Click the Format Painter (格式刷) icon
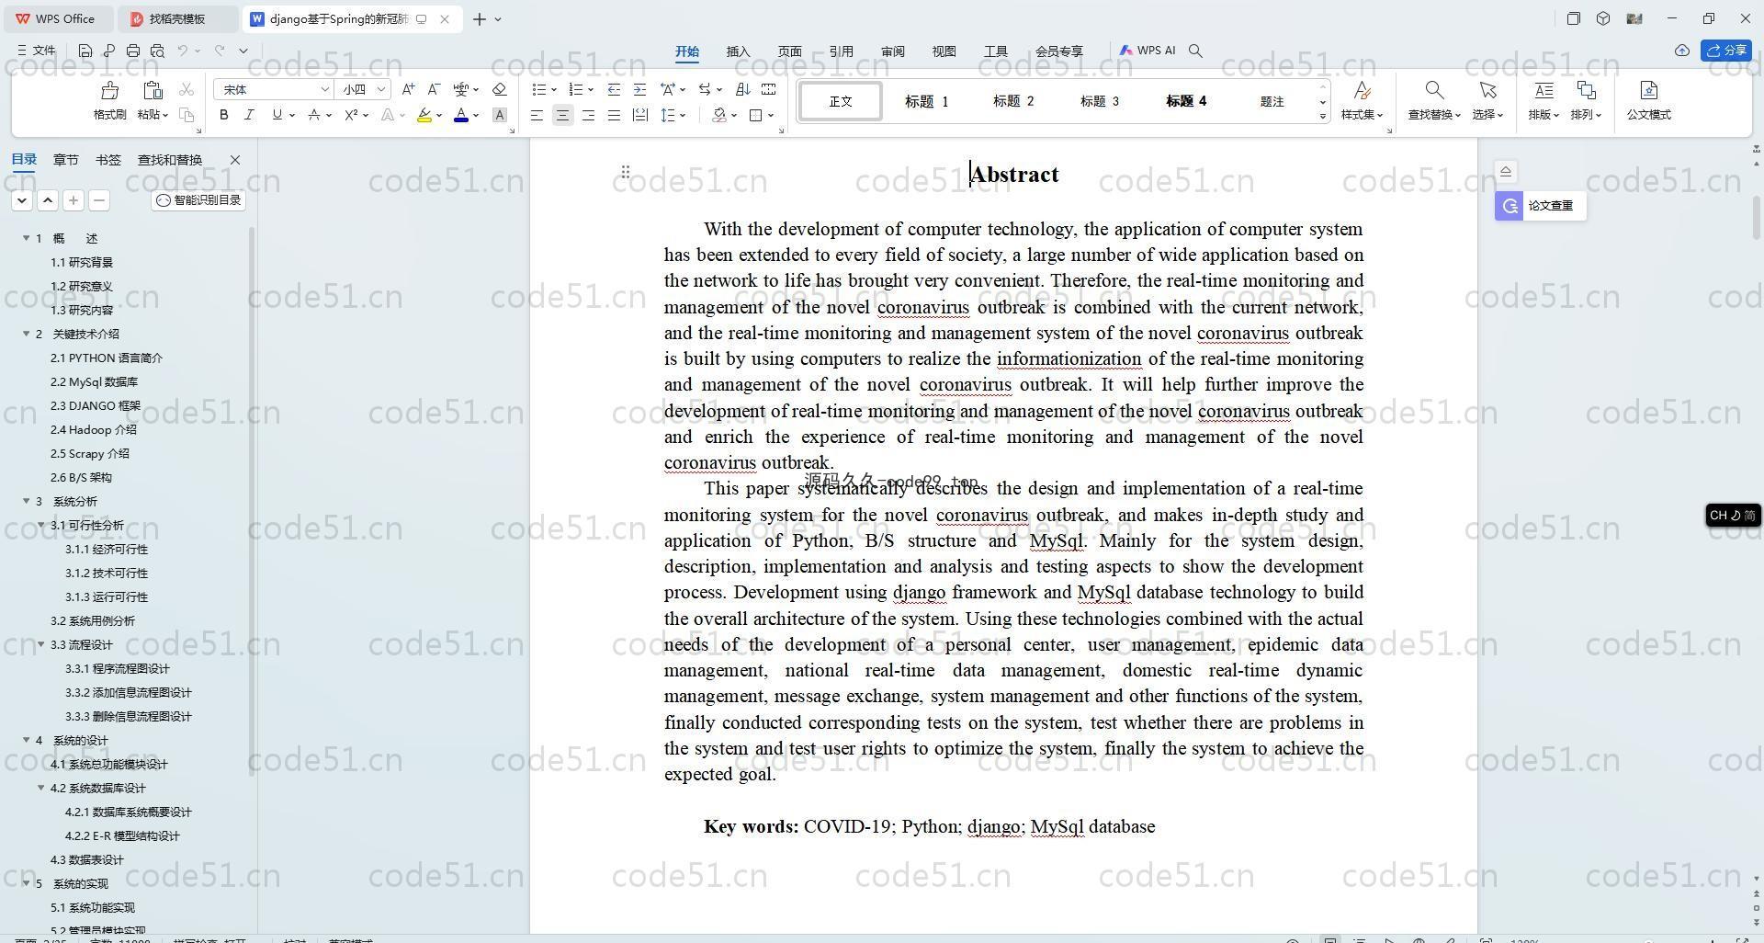Viewport: 1764px width, 943px height. coord(109,90)
